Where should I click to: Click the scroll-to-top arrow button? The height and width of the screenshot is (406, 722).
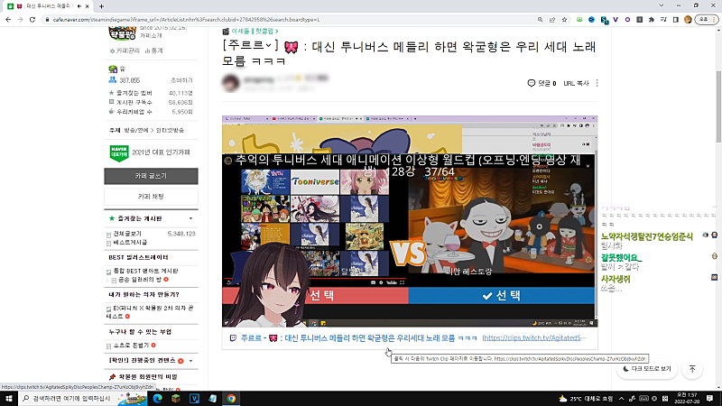click(692, 369)
